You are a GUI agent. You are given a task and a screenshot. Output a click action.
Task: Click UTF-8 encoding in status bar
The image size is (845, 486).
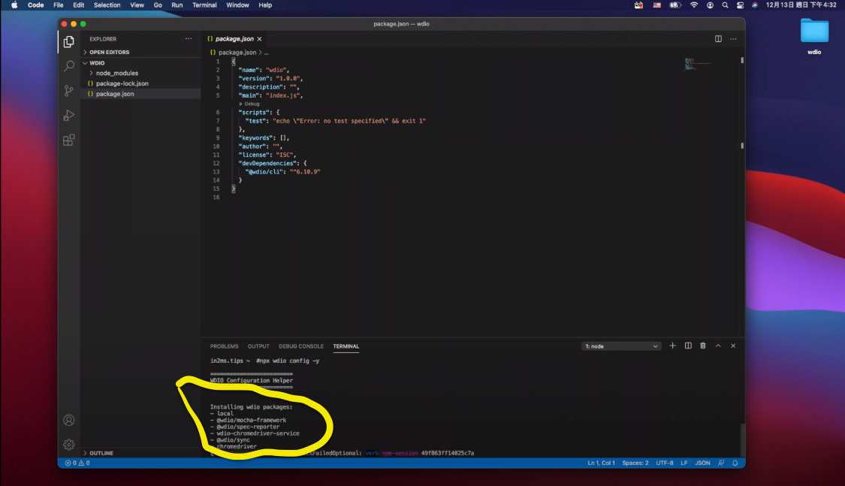665,463
